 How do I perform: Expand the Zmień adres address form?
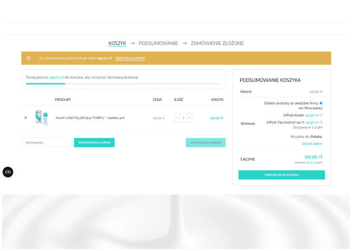coord(311,143)
